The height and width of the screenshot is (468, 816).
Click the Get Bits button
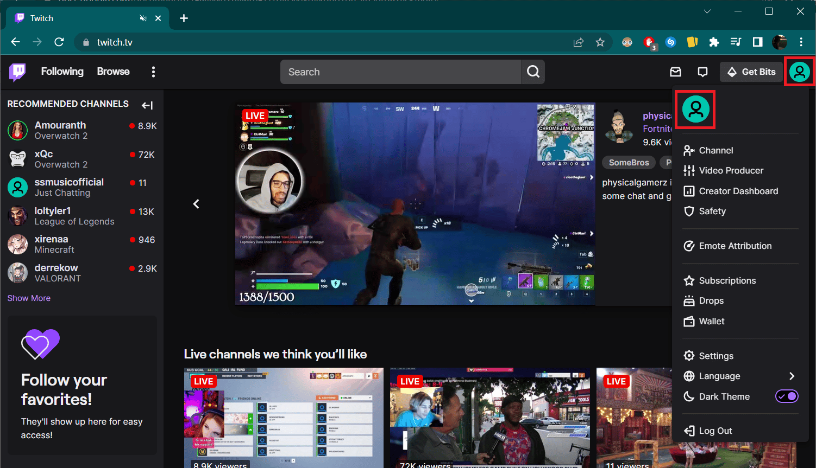coord(751,72)
